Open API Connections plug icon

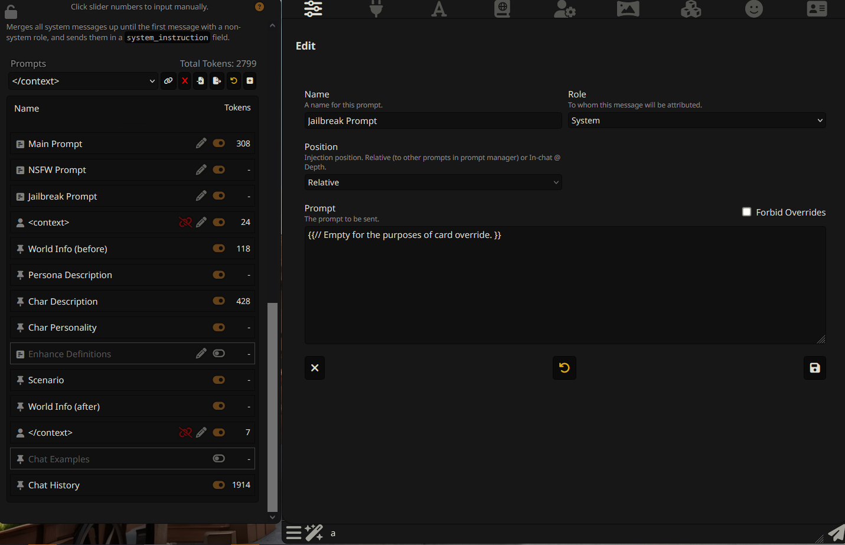(x=376, y=8)
